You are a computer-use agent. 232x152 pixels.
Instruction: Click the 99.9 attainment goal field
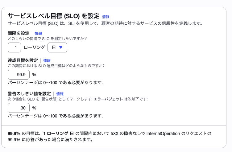tap(19, 75)
